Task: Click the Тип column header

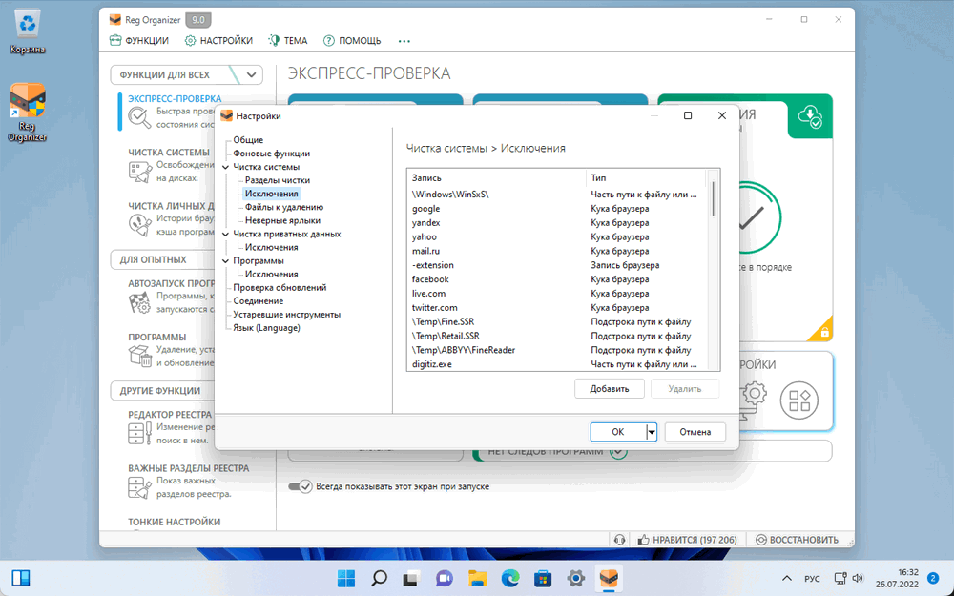Action: (x=646, y=177)
